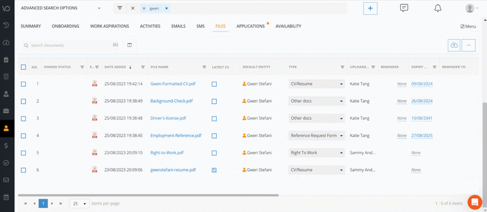Open the chat messages icon in the header
Image resolution: width=487 pixels, height=212 pixels.
tap(404, 8)
